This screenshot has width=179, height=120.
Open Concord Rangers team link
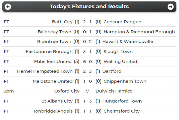(123, 22)
